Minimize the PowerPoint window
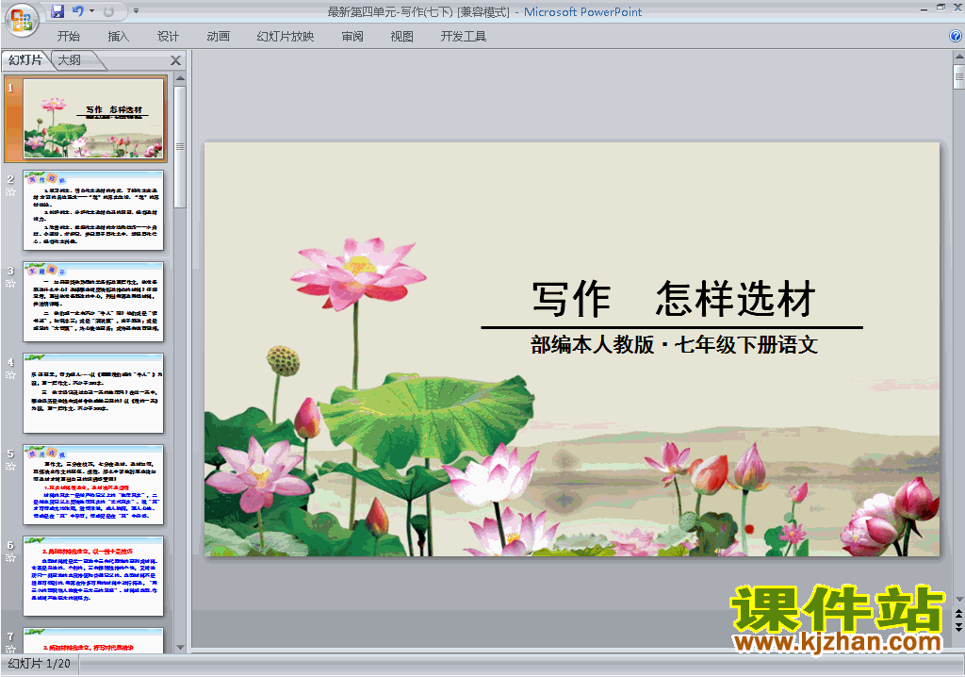This screenshot has height=677, width=965. (924, 9)
